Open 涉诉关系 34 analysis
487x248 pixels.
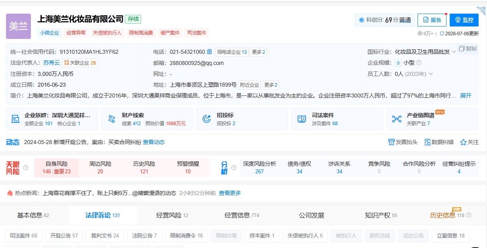339,168
